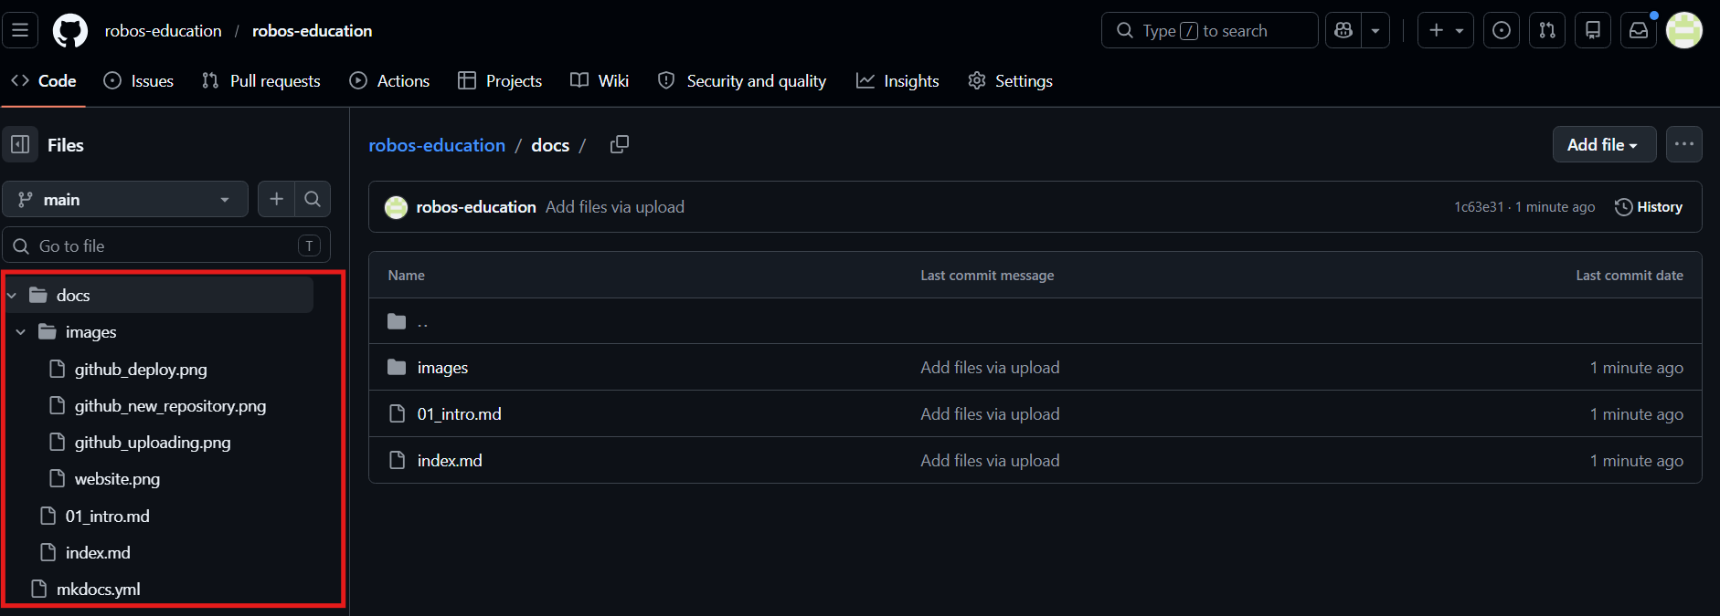Viewport: 1720px width, 616px height.
Task: Open the Copilot chat icon
Action: coord(1343,30)
